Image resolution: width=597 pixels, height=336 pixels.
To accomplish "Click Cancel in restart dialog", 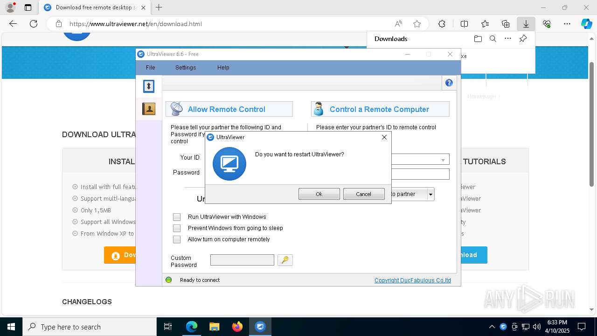I will (364, 194).
